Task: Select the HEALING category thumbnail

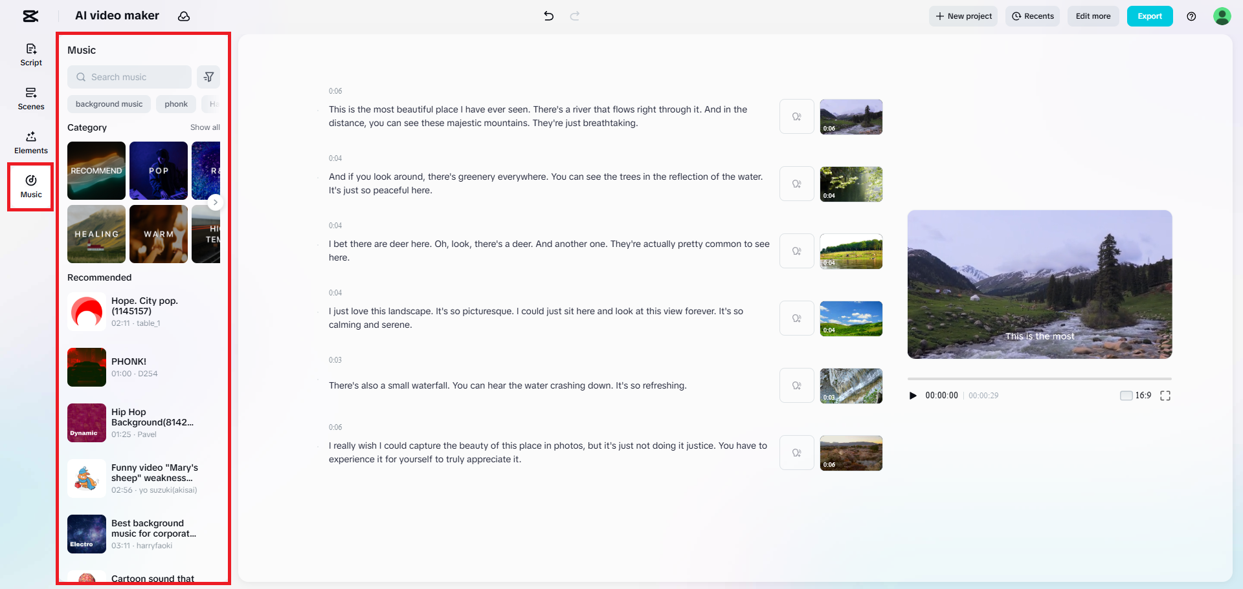Action: (x=96, y=234)
